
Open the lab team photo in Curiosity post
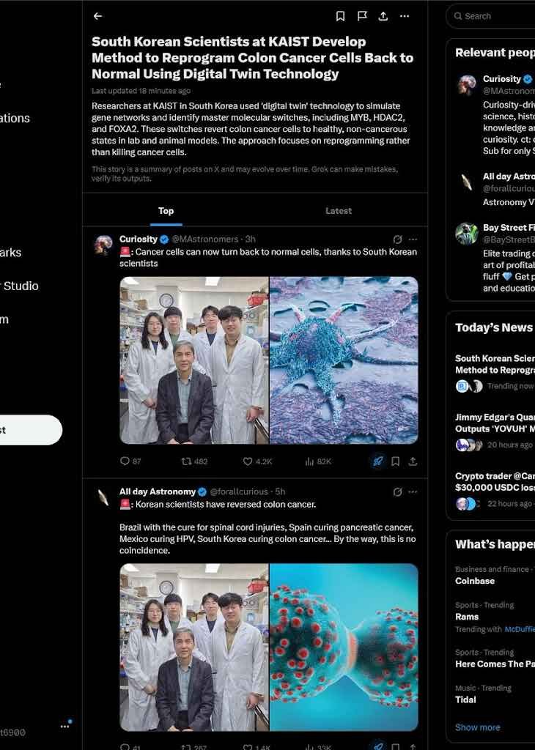tap(193, 360)
